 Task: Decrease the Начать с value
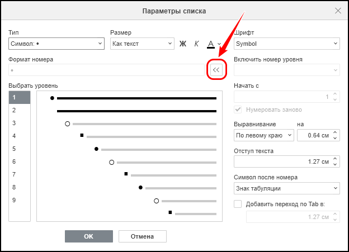click(x=335, y=99)
